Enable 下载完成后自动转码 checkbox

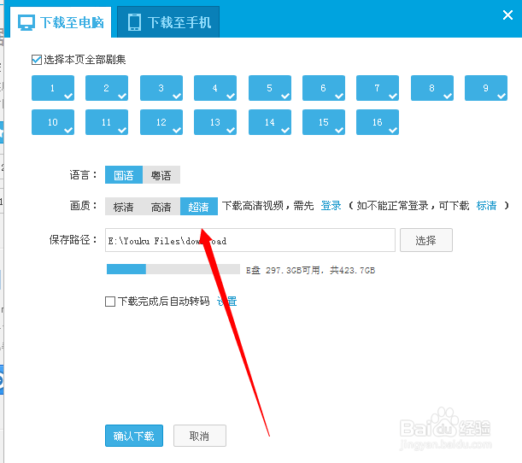110,302
